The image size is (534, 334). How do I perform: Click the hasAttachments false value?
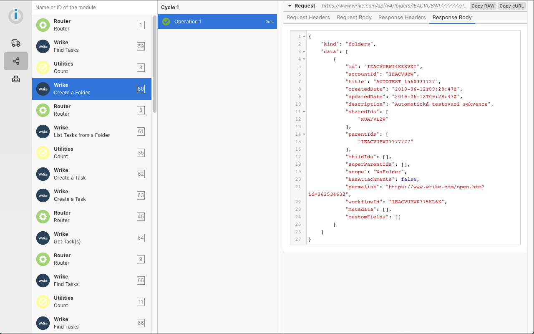point(408,180)
